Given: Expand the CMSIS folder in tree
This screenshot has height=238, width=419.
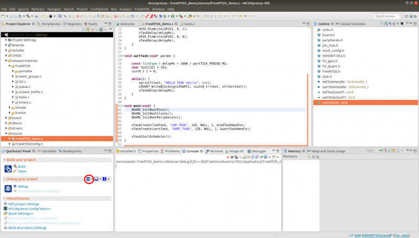Looking at the screenshot, I should [6, 56].
